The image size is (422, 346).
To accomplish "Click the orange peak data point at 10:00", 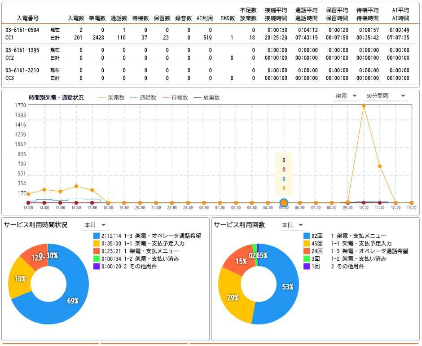I will tap(364, 105).
